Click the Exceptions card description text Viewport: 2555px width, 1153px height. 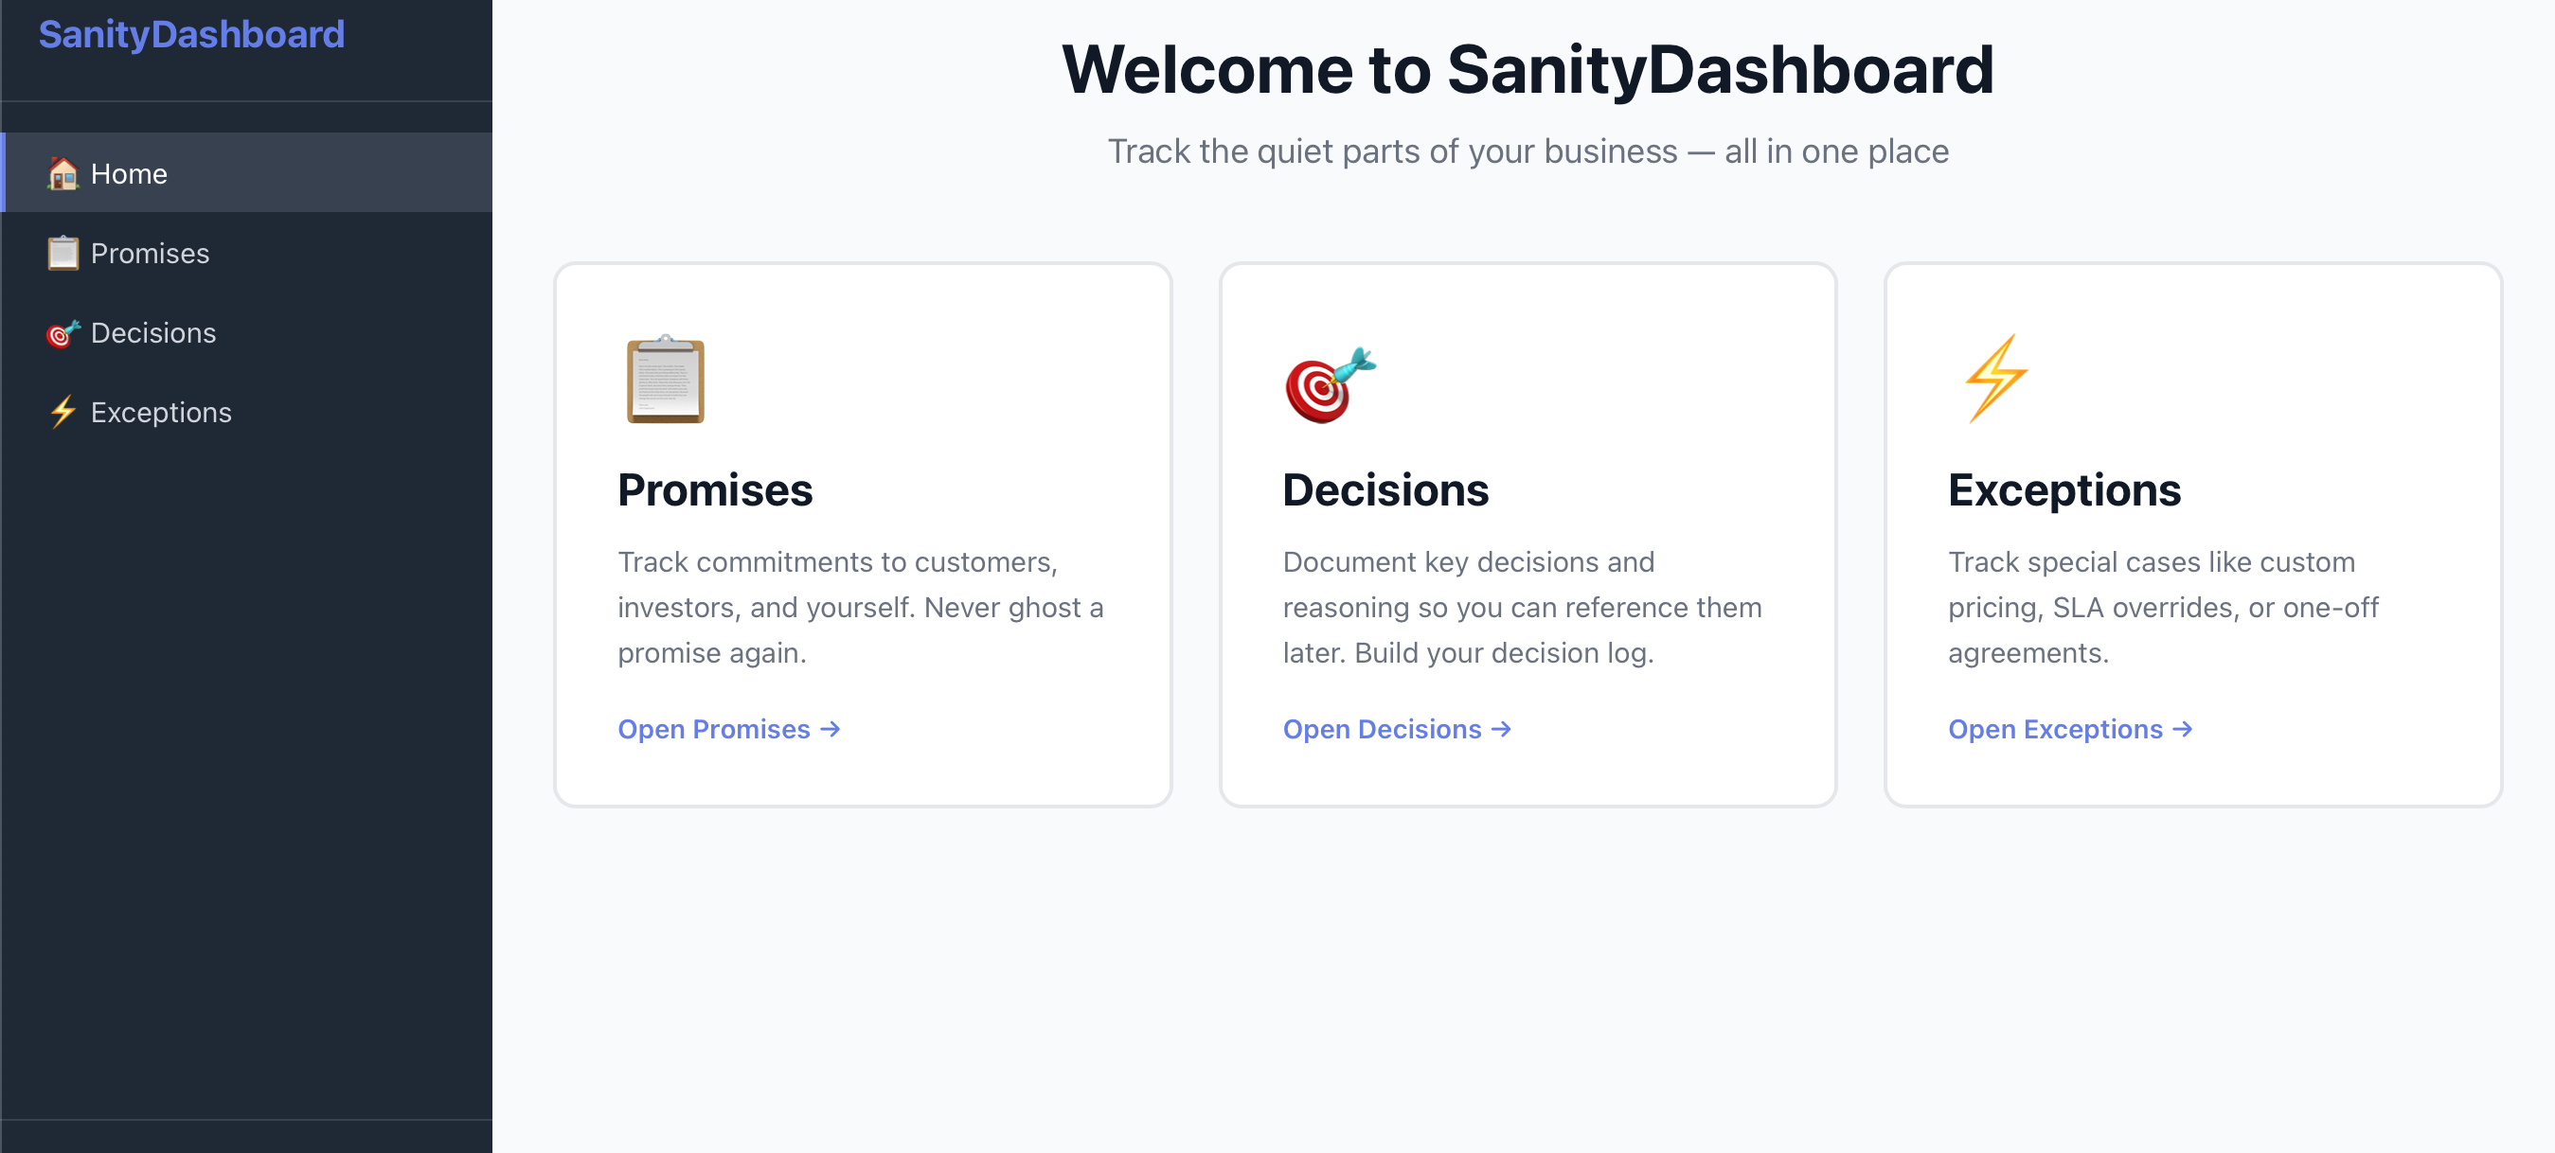point(2162,607)
